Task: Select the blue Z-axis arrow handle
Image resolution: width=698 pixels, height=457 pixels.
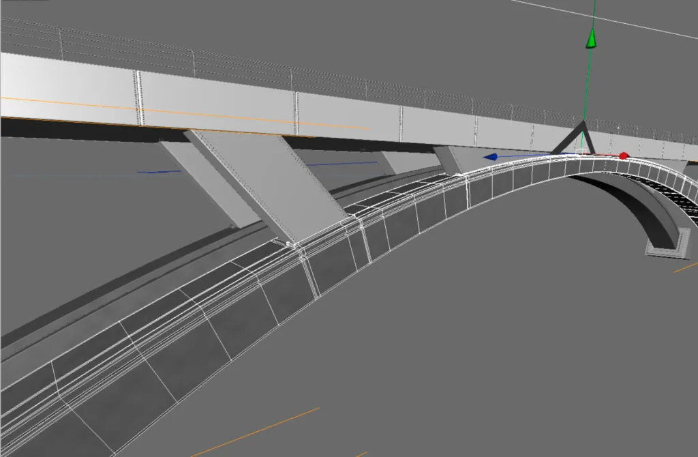Action: tap(491, 157)
